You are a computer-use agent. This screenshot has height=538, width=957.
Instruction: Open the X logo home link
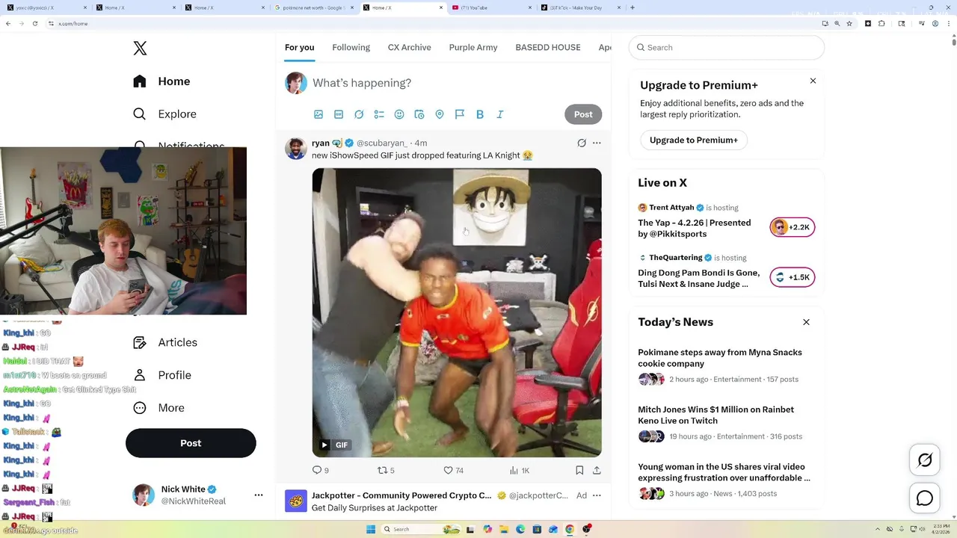coord(140,49)
